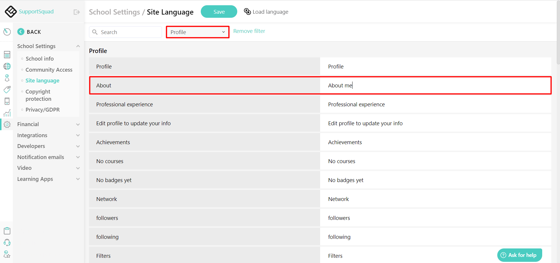Open the marketing tag icon
The width and height of the screenshot is (560, 263).
coord(7,89)
